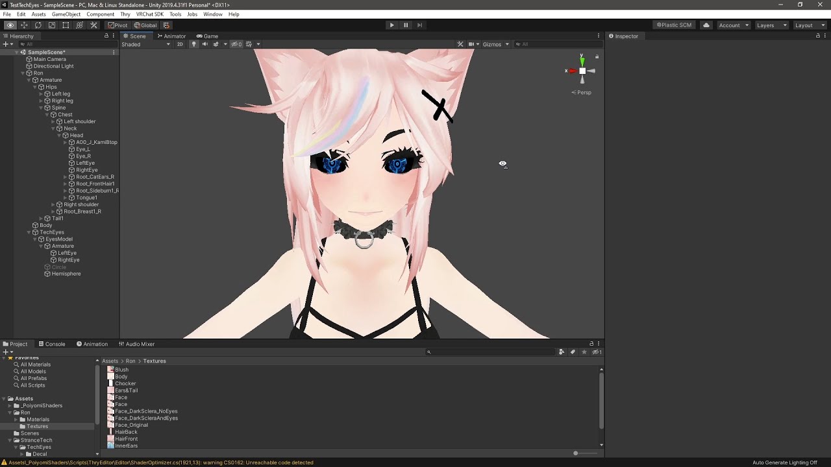
Task: Filter project search by type icon
Action: (562, 352)
